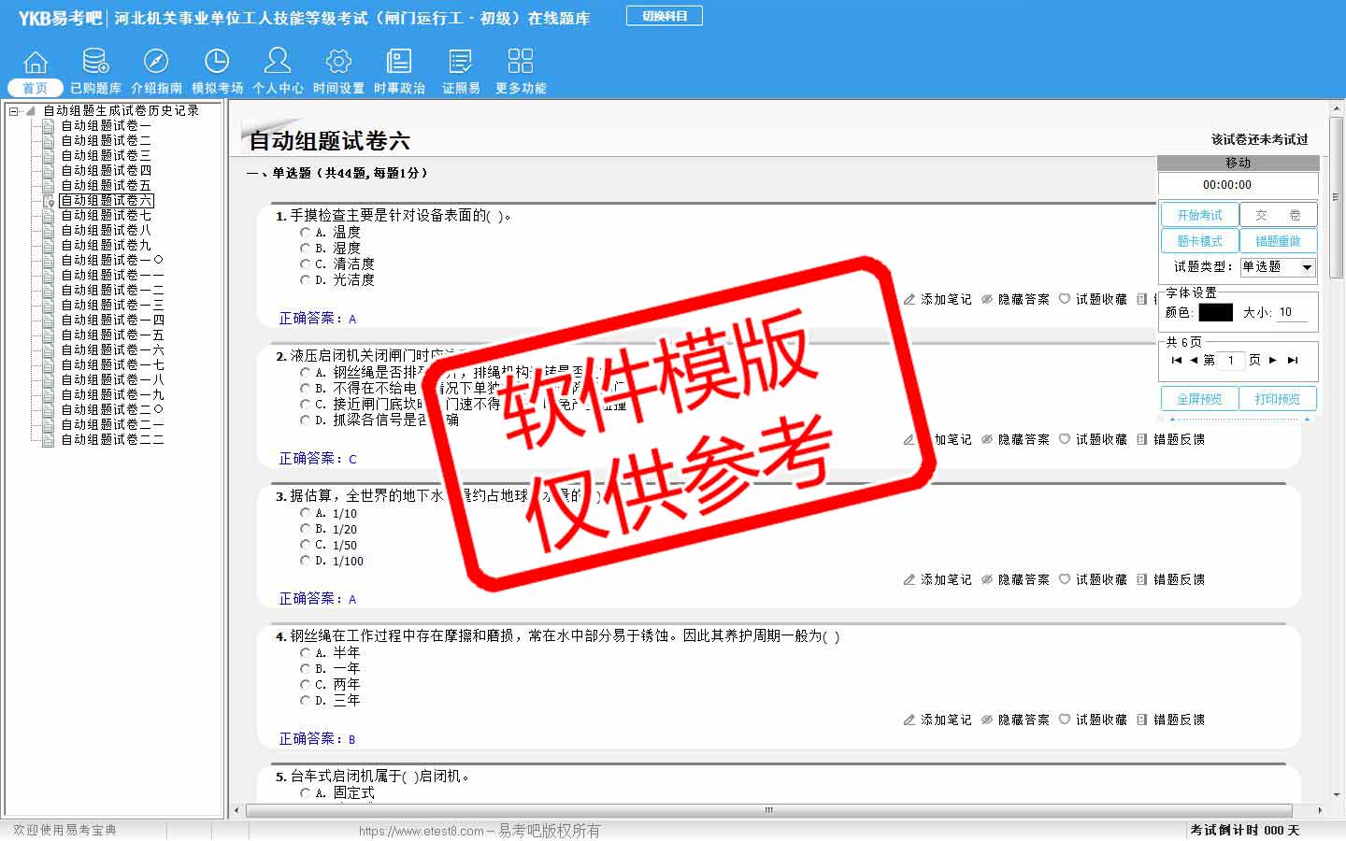Screen dimensions: 1346x841
Task: Open 模拟考场 clock icon
Action: (x=217, y=63)
